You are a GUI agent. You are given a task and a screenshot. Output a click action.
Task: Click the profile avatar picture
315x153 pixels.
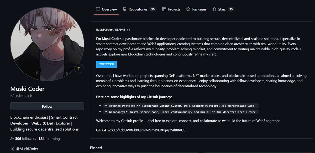click(x=47, y=45)
